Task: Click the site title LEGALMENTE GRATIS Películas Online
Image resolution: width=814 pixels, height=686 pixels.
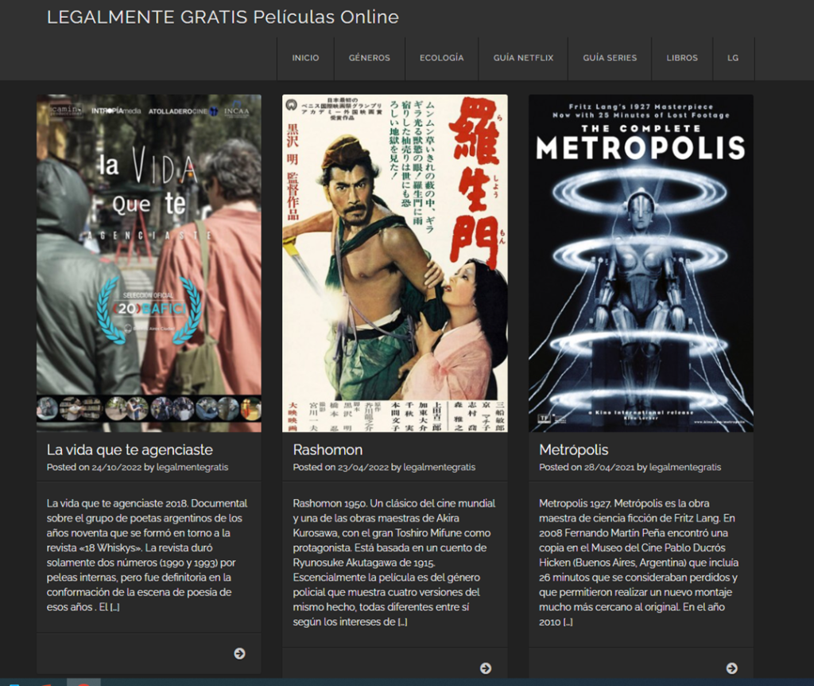Action: (223, 18)
